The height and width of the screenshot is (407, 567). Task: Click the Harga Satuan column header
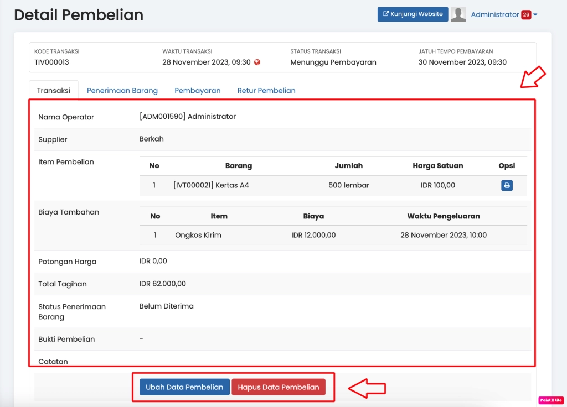pos(437,166)
